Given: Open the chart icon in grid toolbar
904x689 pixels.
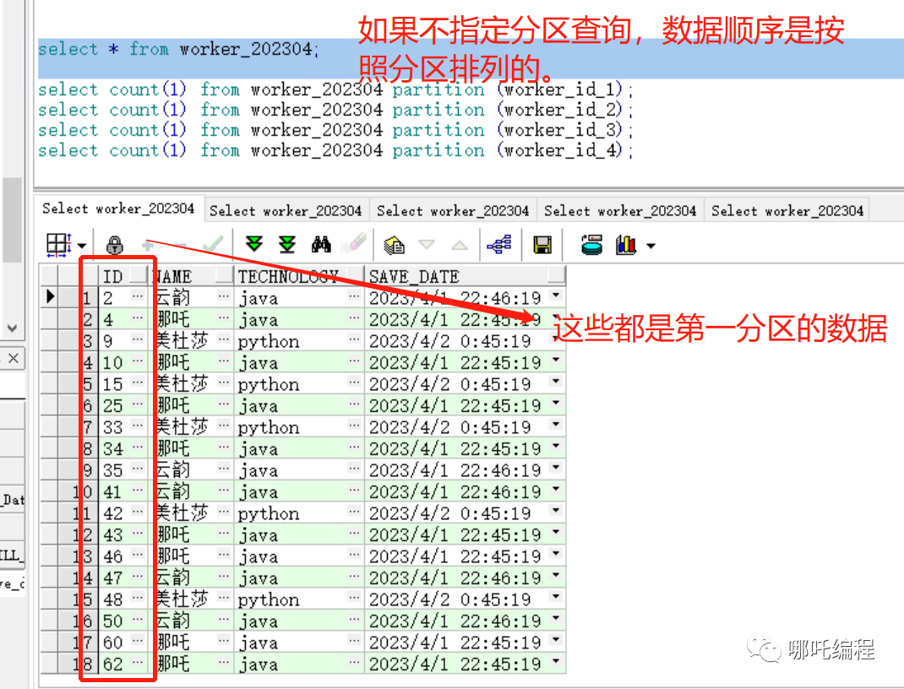Looking at the screenshot, I should (x=626, y=245).
